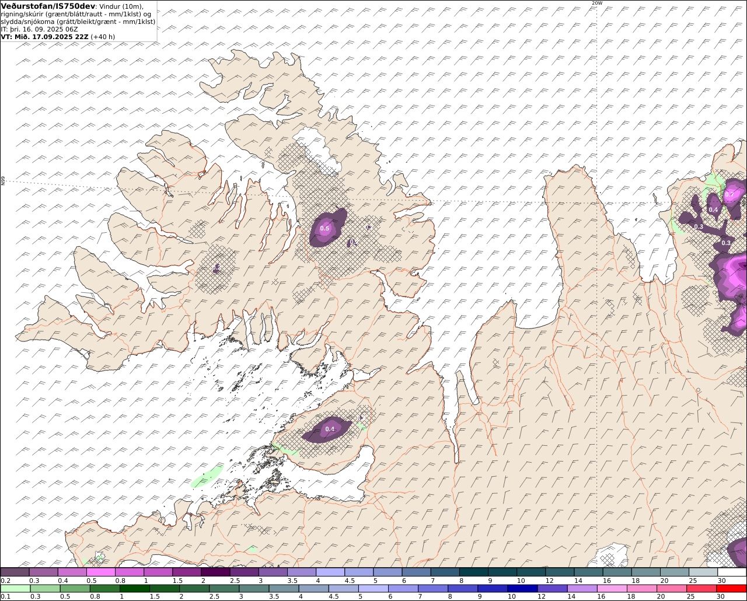This screenshot has width=747, height=601.
Task: Select upper legend swatch between 14 and 16
Action: (589, 572)
